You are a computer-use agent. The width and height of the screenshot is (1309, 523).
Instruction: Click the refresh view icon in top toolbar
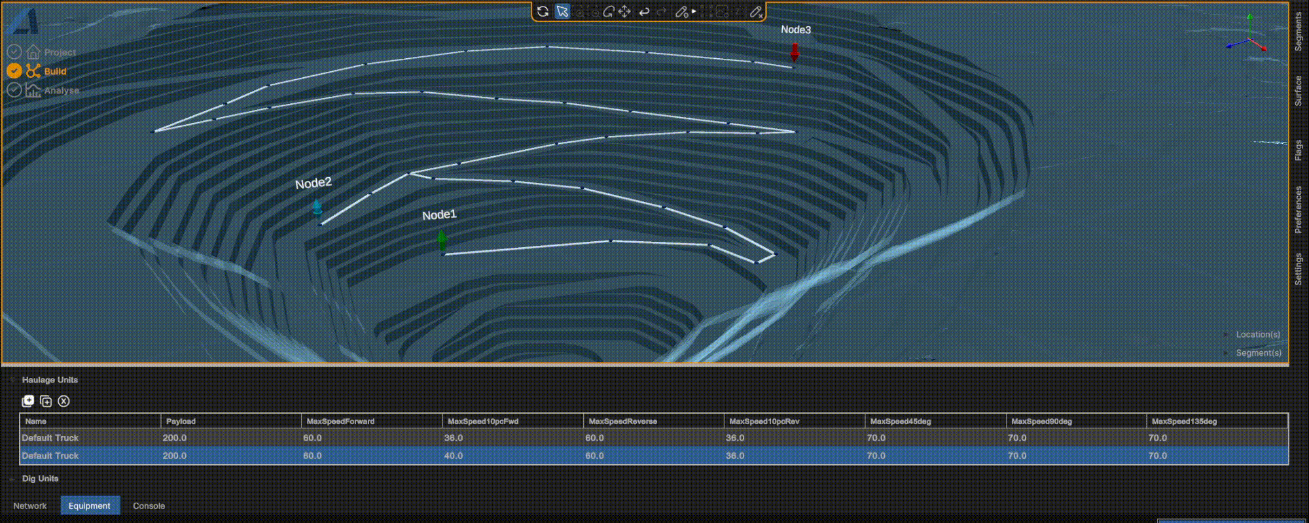[543, 11]
